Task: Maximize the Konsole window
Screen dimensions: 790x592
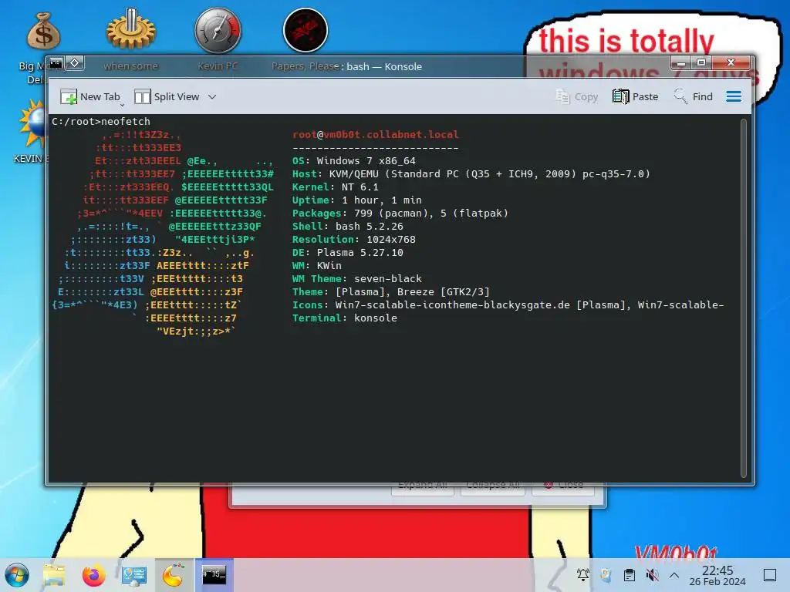Action: click(701, 63)
